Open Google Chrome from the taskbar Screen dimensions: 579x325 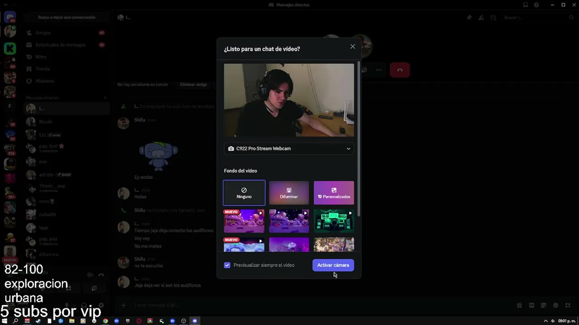point(105,321)
